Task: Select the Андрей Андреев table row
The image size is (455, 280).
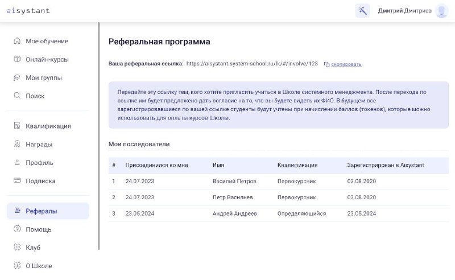Action: point(279,213)
